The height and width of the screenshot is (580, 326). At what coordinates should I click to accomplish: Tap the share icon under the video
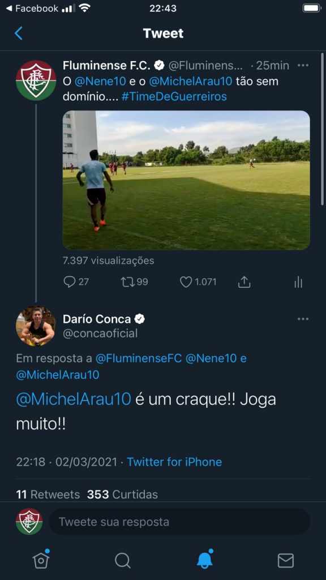[x=244, y=282]
